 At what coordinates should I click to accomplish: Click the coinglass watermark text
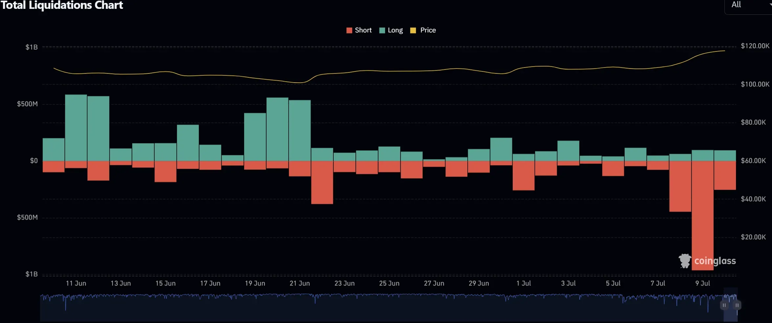coord(715,261)
